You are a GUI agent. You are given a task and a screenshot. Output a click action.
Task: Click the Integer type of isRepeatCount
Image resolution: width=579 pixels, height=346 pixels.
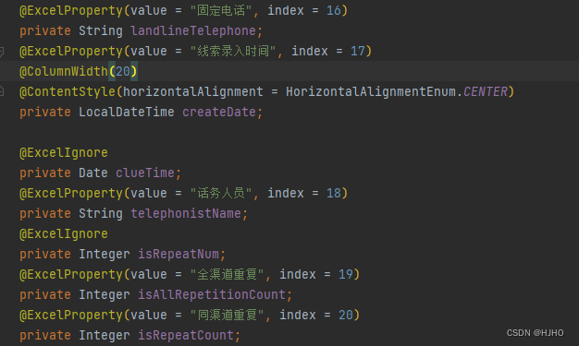(105, 335)
